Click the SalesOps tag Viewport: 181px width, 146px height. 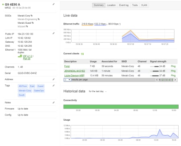39,90
